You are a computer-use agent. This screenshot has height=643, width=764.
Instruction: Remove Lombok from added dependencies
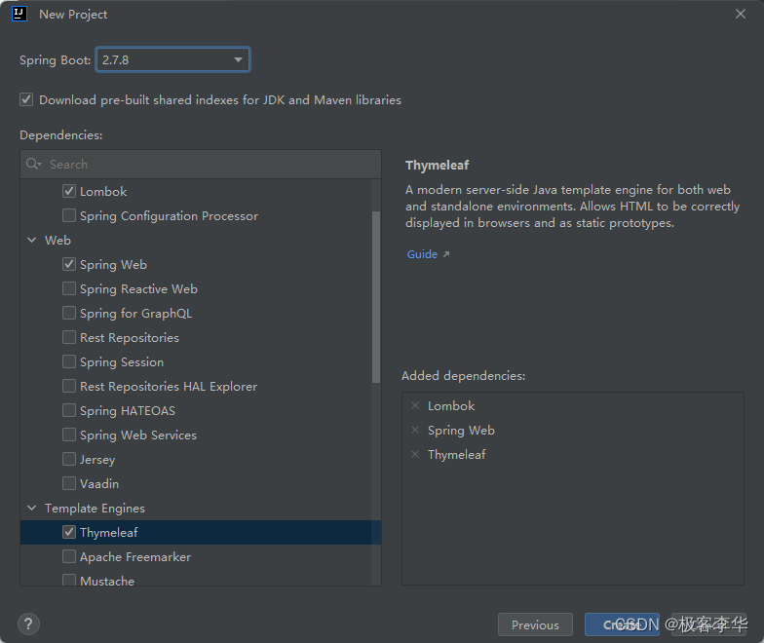tap(415, 405)
